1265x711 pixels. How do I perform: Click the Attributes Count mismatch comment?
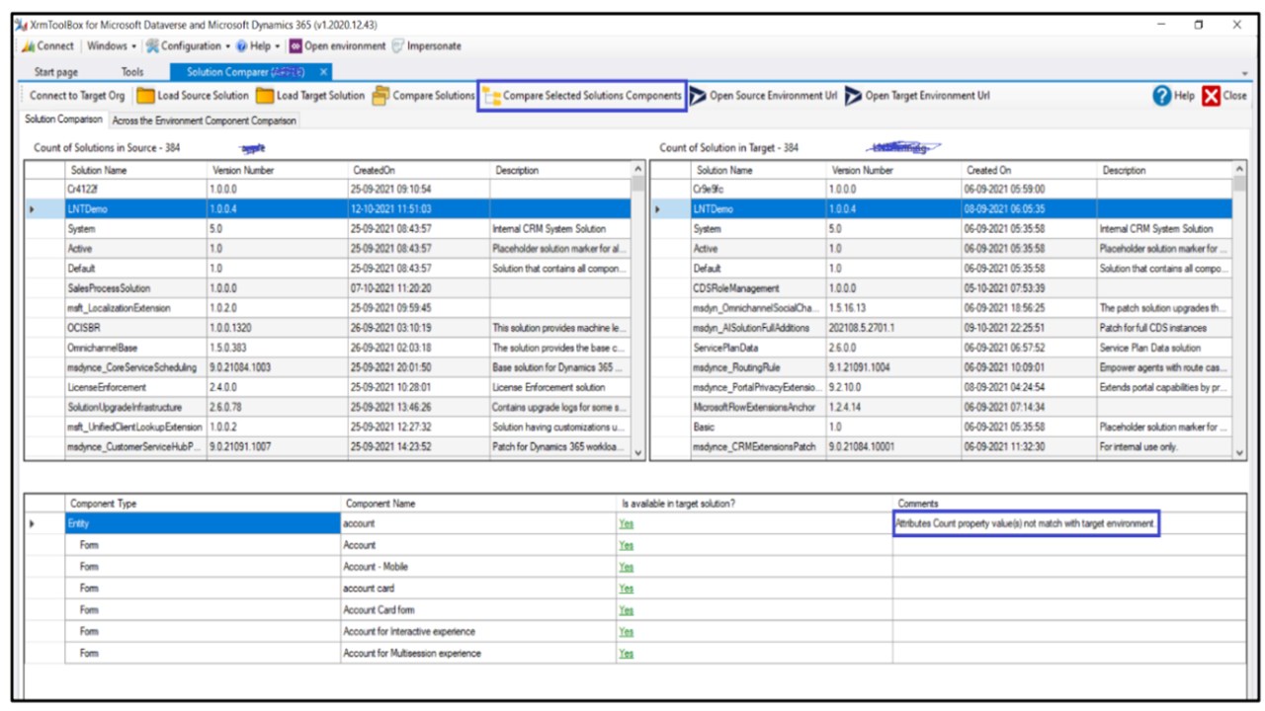1024,523
